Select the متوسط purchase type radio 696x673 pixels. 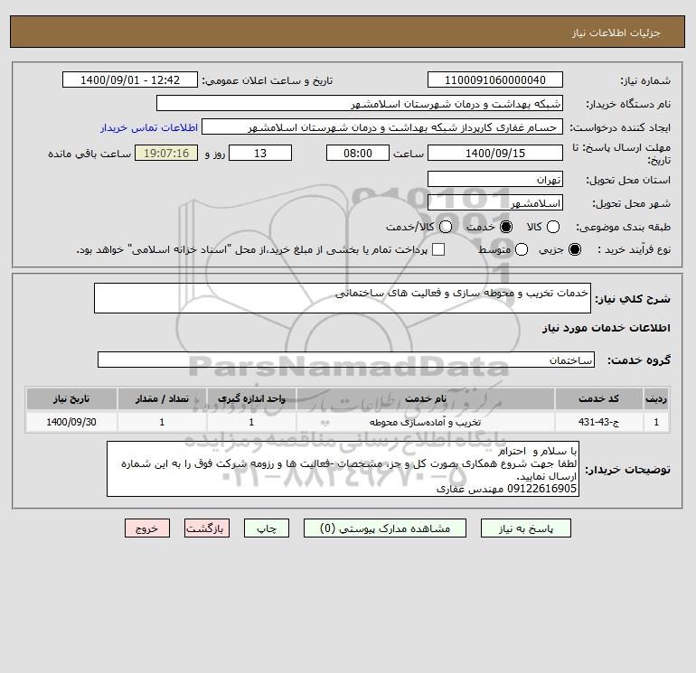522,249
